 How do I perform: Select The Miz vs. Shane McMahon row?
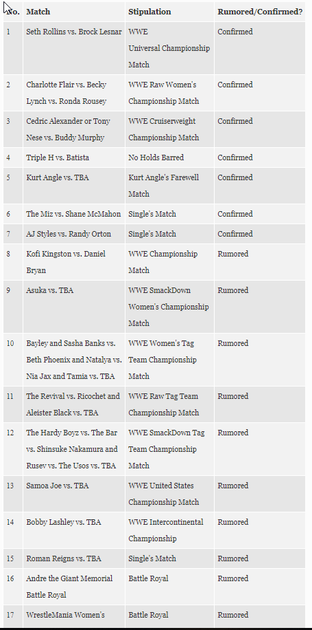coord(154,214)
